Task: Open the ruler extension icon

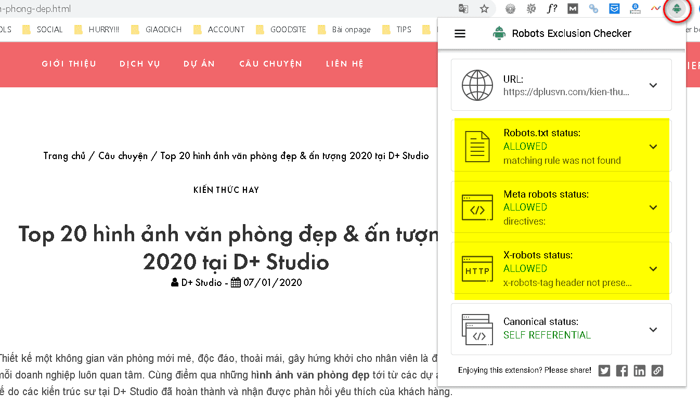Action: tap(635, 8)
